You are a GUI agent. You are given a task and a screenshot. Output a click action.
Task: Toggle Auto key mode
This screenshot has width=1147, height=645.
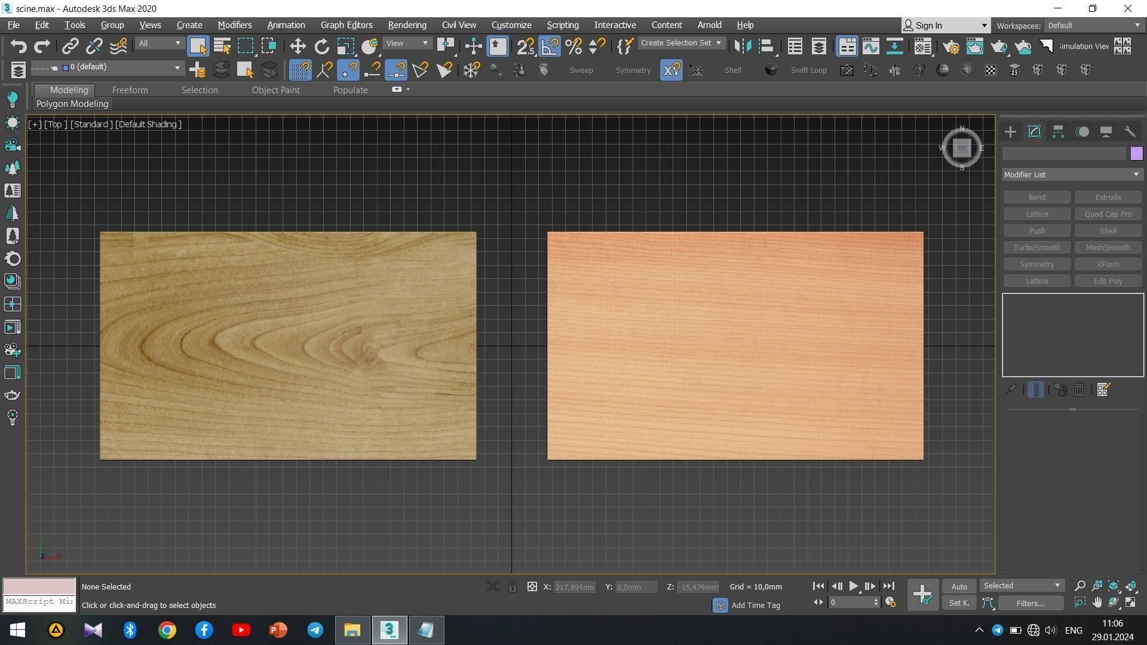(x=959, y=586)
